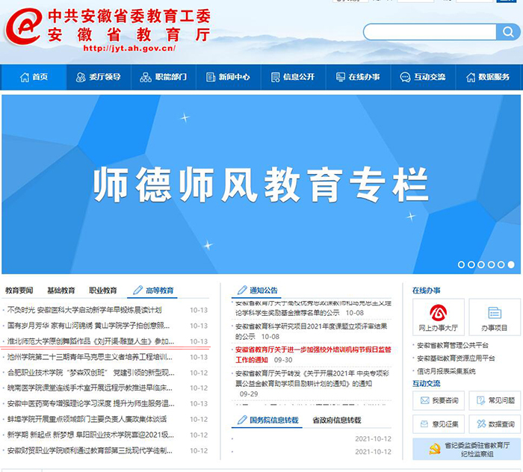Open 委厅领导 navigation menu

coord(98,77)
